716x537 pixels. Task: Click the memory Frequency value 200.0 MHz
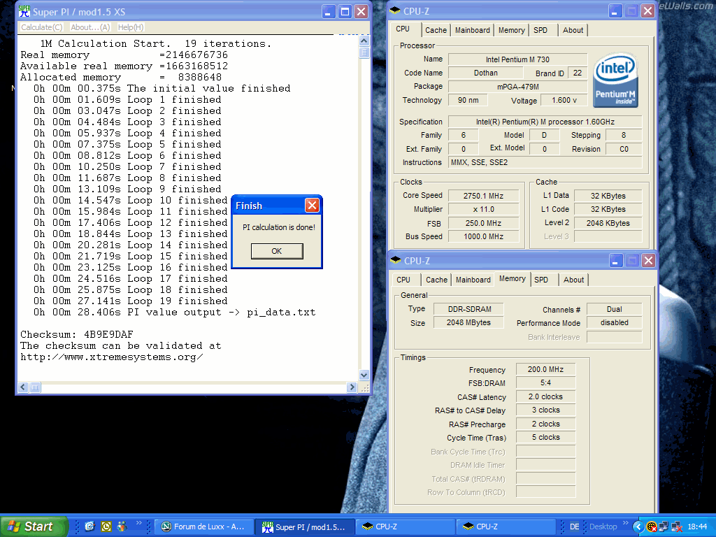(x=545, y=369)
